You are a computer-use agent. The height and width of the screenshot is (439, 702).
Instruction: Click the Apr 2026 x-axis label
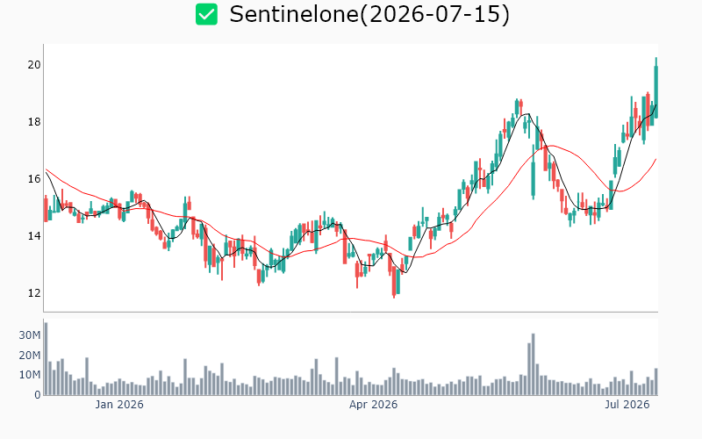[x=373, y=405]
